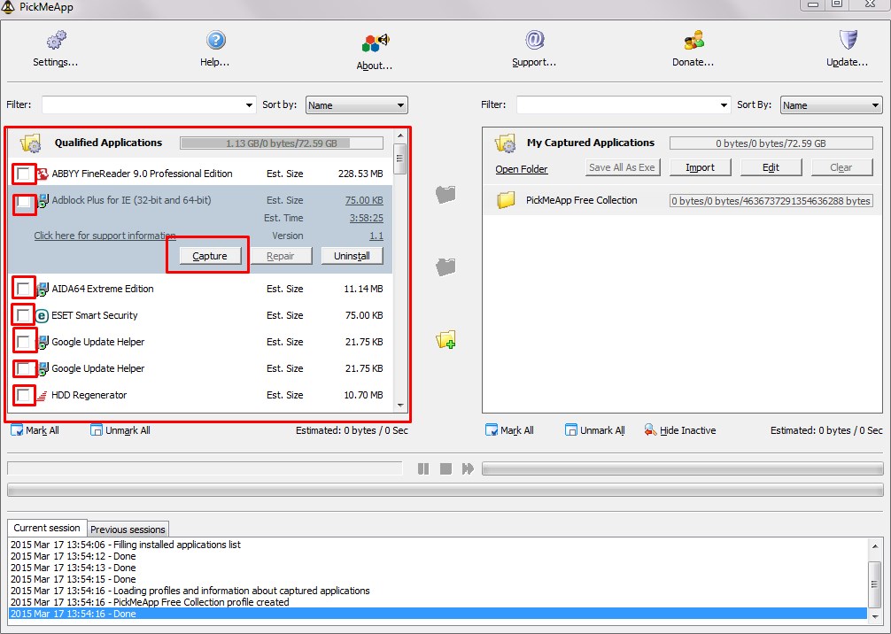Select the highlighted '13:54:16 - Done' log line
The image size is (891, 634).
click(x=438, y=614)
